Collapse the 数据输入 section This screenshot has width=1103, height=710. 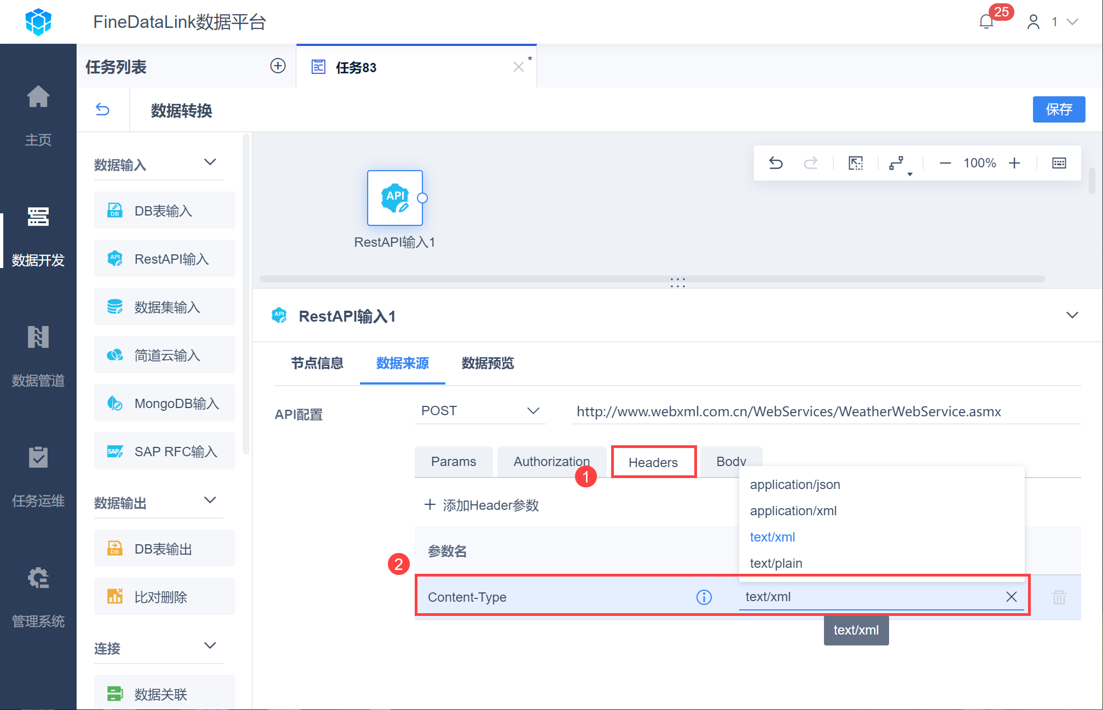click(210, 162)
